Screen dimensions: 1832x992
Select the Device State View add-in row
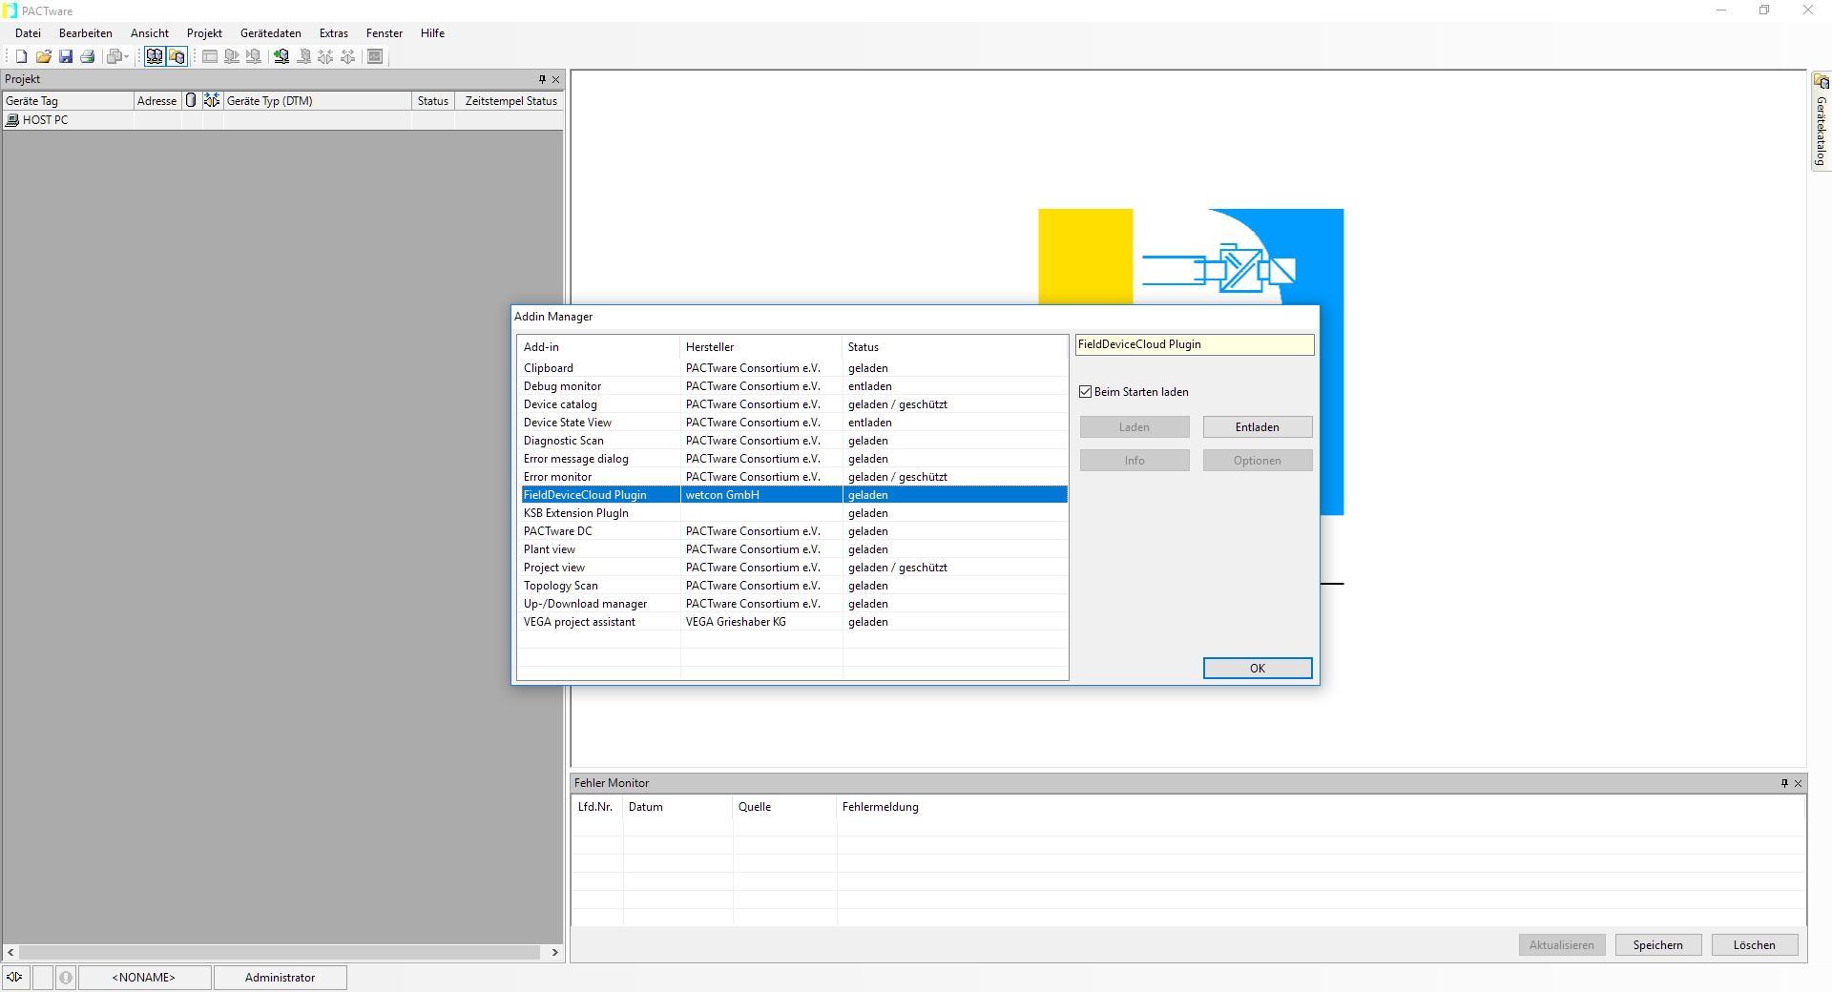click(793, 423)
